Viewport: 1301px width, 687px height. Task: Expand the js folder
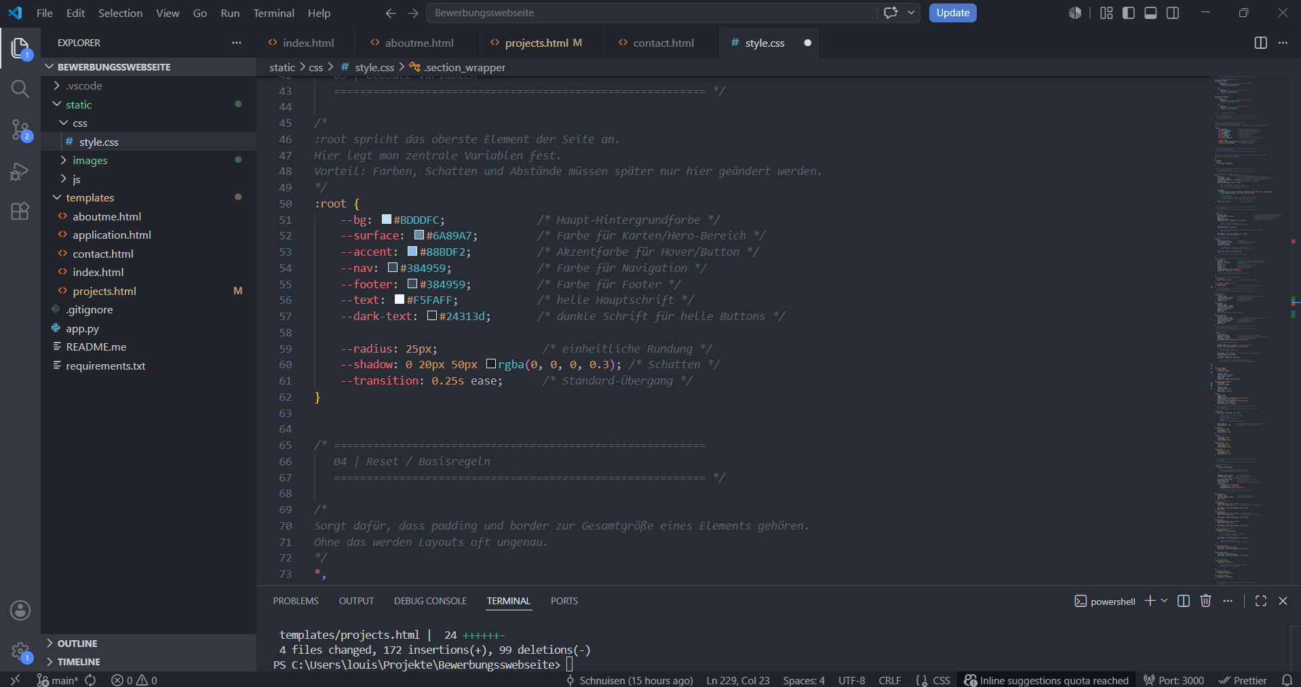(64, 179)
